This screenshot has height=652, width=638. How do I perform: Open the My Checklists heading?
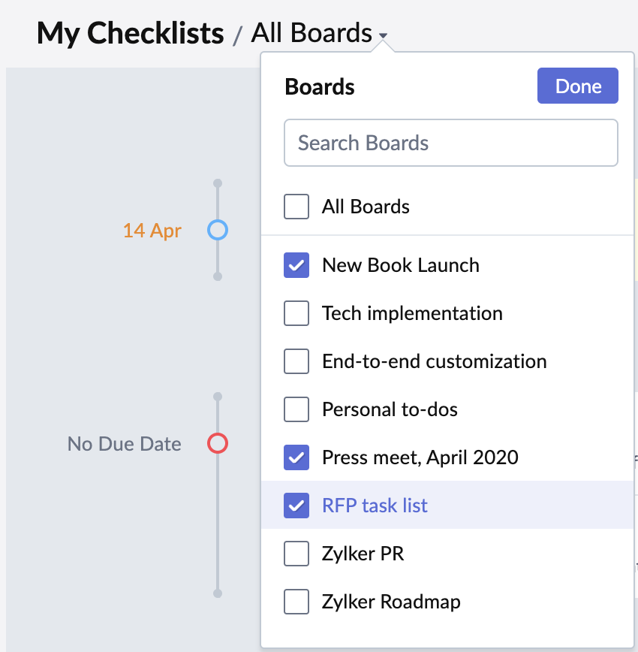130,33
